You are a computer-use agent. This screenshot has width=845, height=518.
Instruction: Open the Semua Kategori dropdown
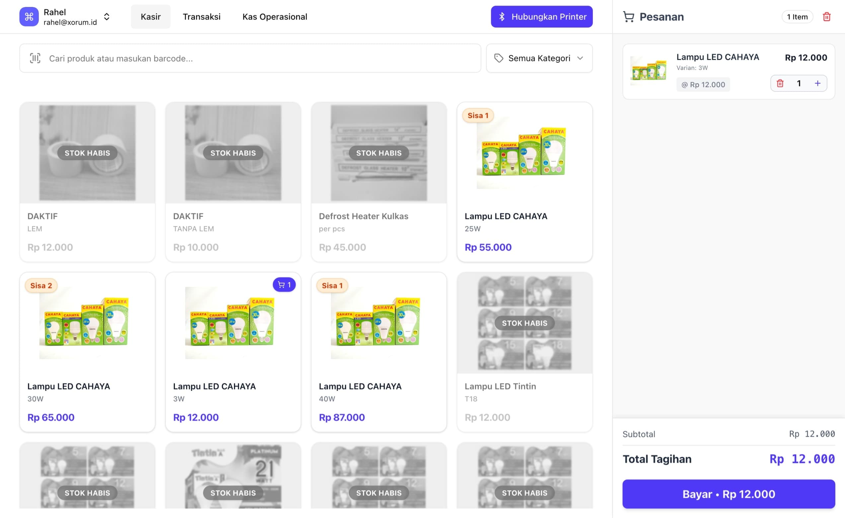tap(539, 58)
